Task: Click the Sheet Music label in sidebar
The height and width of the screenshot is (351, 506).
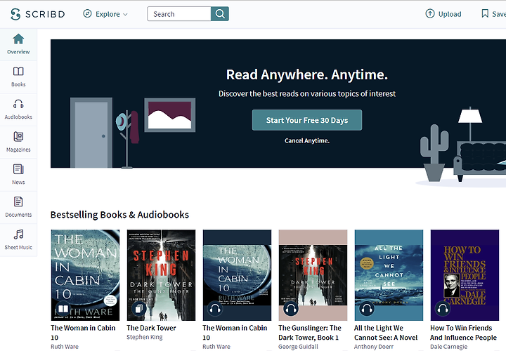Action: (x=18, y=247)
